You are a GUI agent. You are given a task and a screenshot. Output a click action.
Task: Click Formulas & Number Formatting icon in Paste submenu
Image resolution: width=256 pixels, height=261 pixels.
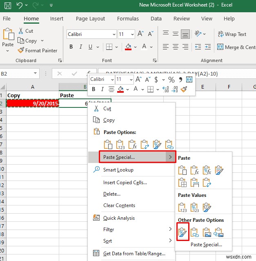(x=207, y=170)
